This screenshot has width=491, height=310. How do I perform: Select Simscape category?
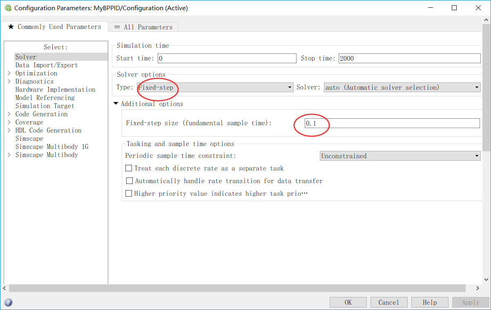click(x=29, y=139)
